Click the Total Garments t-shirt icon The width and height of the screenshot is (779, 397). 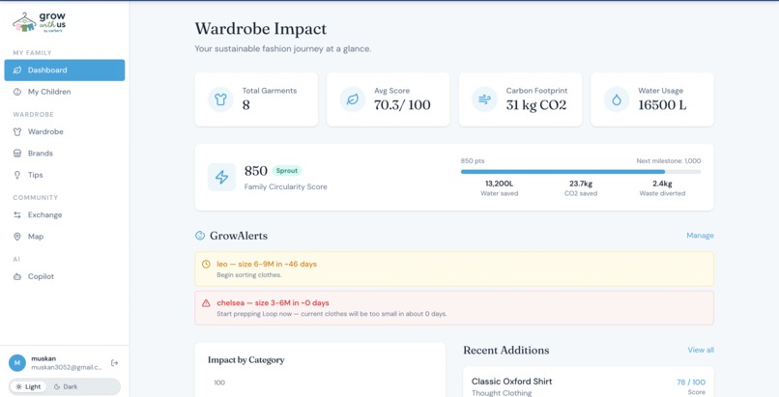click(x=220, y=99)
